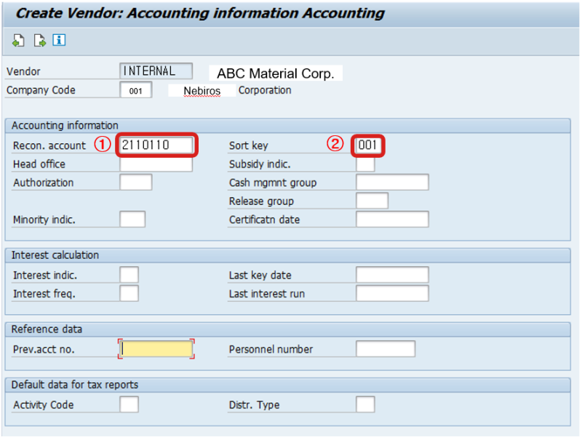Select the Last interest run field
This screenshot has height=437, width=582.
(x=392, y=294)
